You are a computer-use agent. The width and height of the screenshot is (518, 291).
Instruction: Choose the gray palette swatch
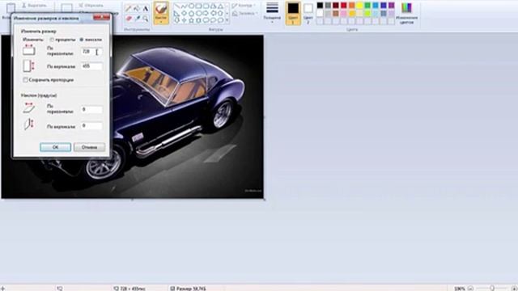pyautogui.click(x=328, y=6)
